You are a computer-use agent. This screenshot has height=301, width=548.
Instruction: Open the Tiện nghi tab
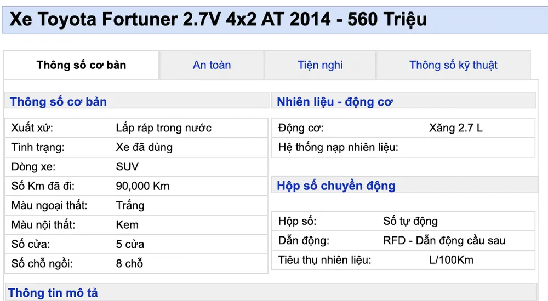pos(320,65)
